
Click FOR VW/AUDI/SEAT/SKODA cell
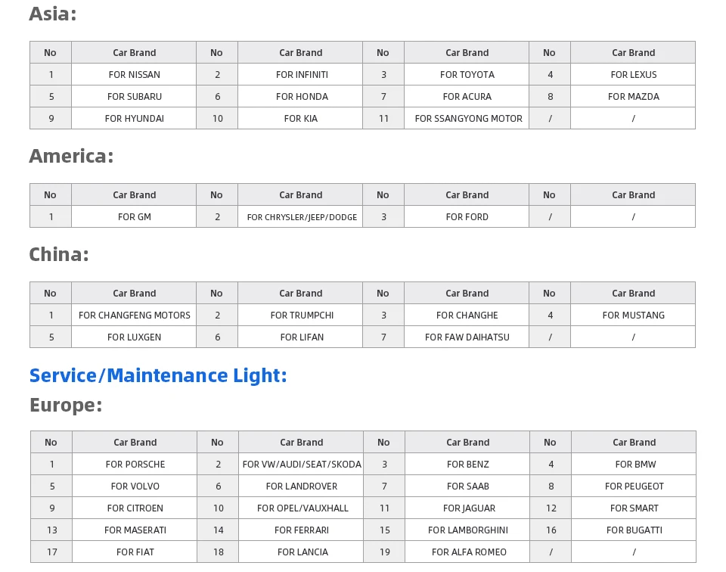pyautogui.click(x=302, y=465)
